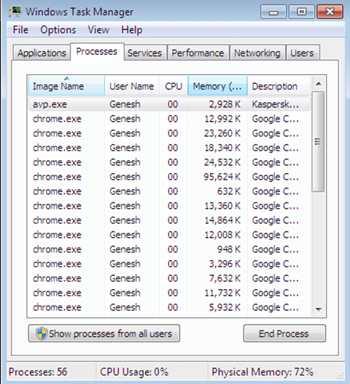Click the Kaspersk... description cell

point(275,104)
